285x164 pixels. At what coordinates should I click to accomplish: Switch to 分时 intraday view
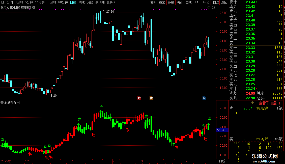click(10, 2)
